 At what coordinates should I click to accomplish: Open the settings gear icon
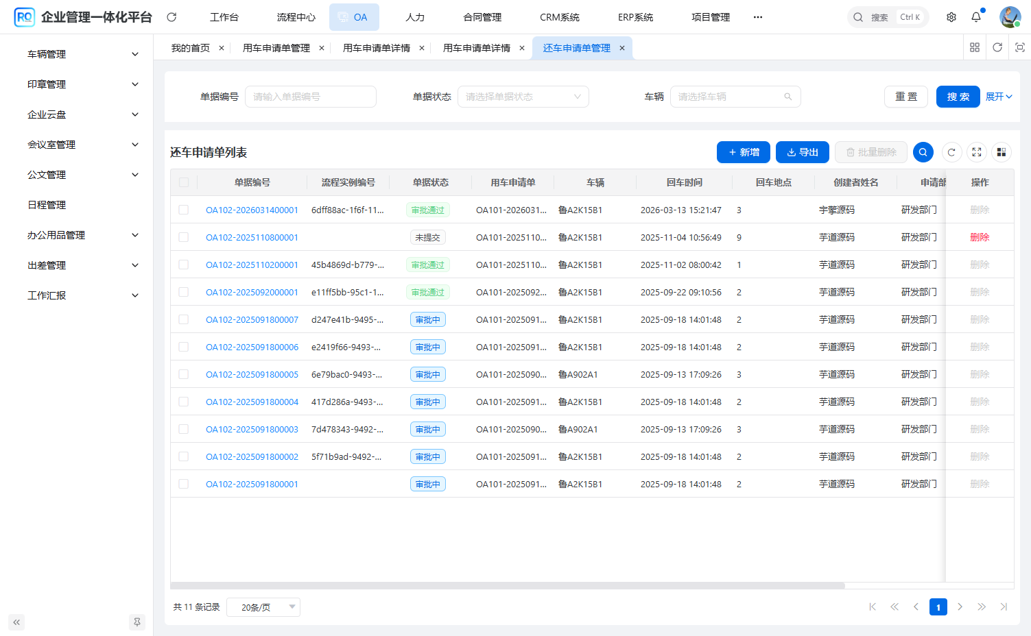951,17
